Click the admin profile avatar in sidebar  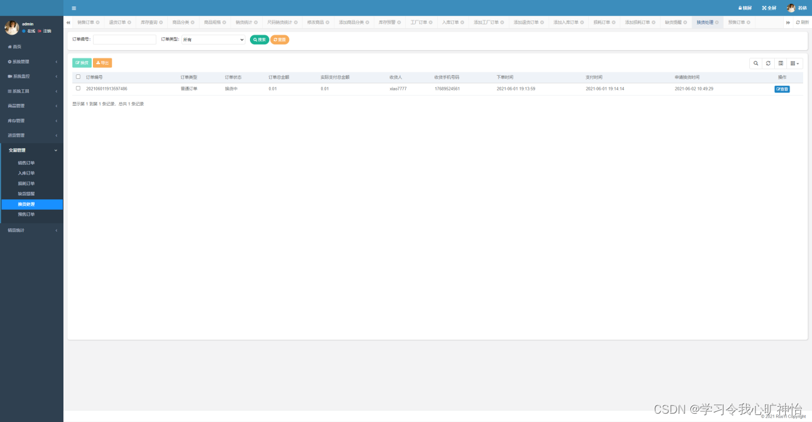tap(12, 28)
